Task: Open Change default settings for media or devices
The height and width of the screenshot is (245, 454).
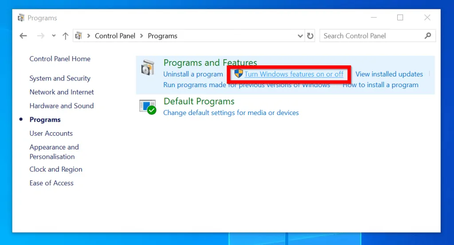Action: coord(231,113)
